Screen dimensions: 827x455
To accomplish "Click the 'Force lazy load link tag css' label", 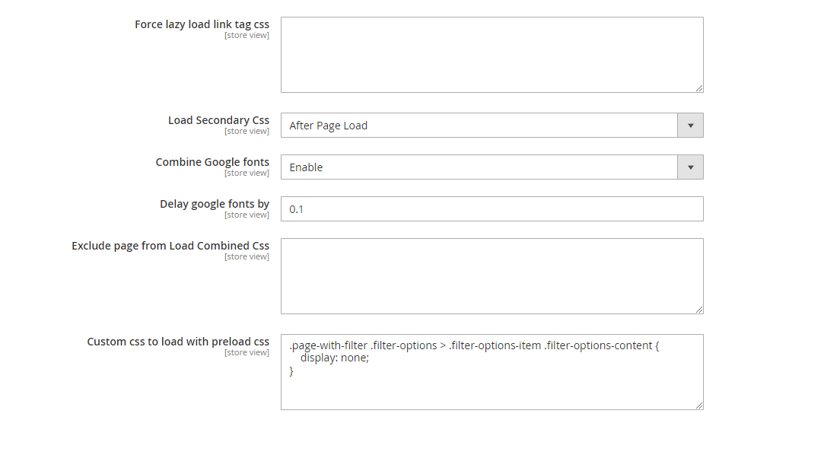I will [202, 24].
